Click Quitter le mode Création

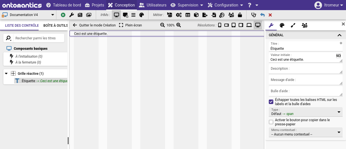(94, 25)
